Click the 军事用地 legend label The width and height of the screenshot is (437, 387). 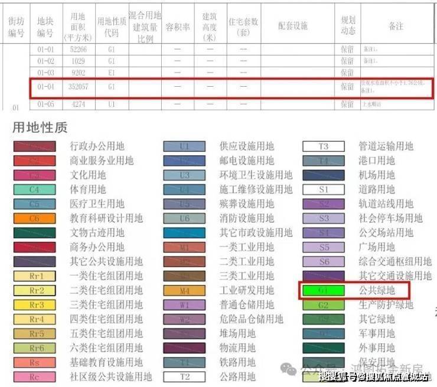[377, 333]
